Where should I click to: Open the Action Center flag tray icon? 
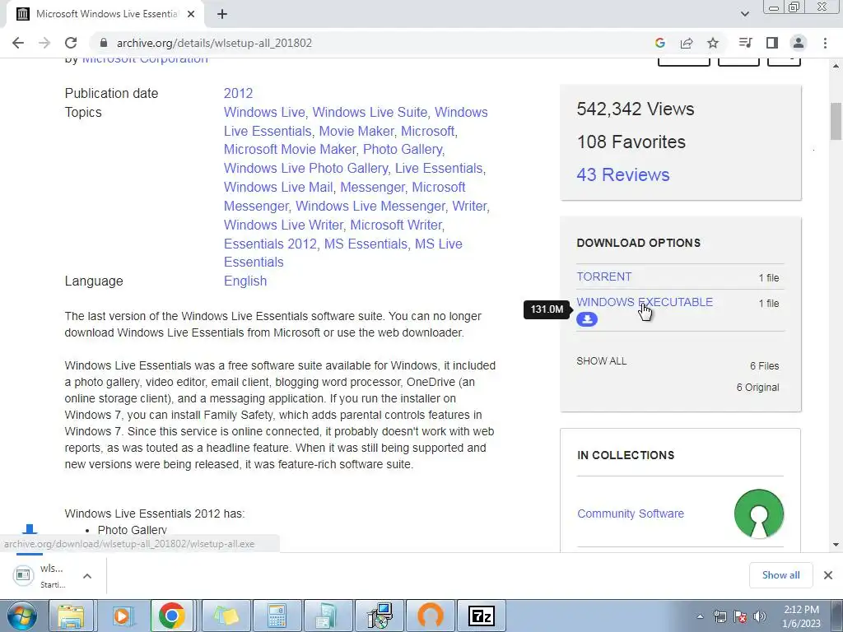pos(740,616)
